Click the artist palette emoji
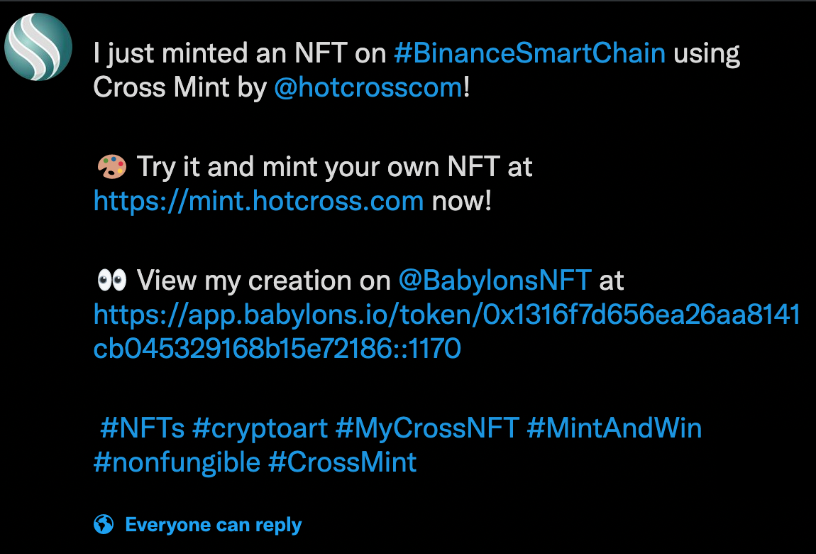This screenshot has width=816, height=554. [112, 167]
